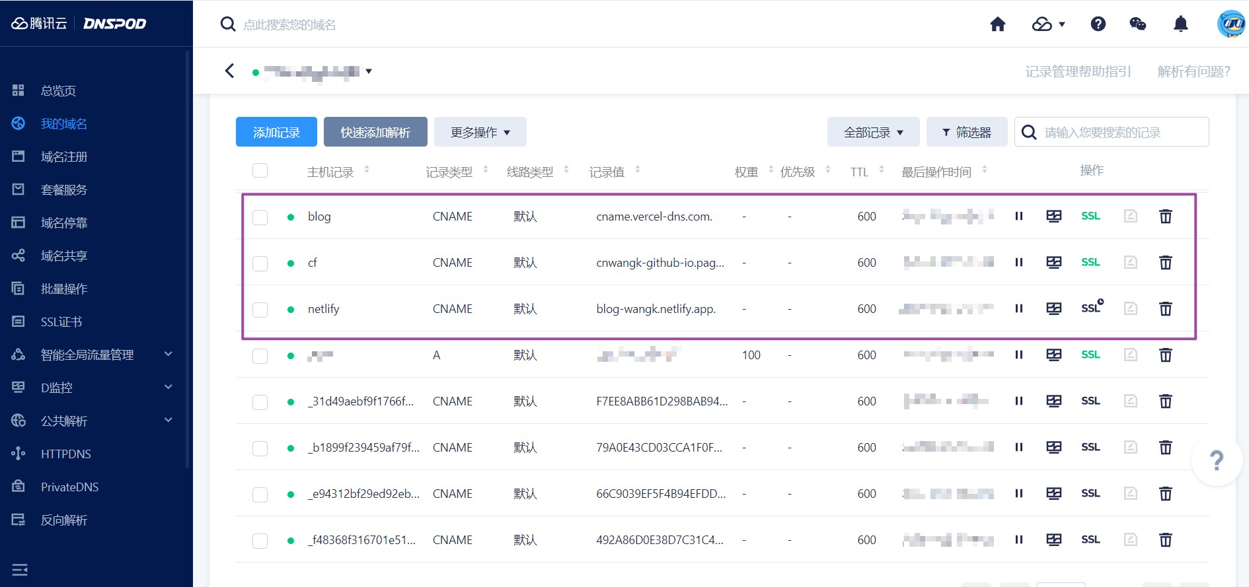
Task: Delete the blog CNAME record
Action: 1165,217
